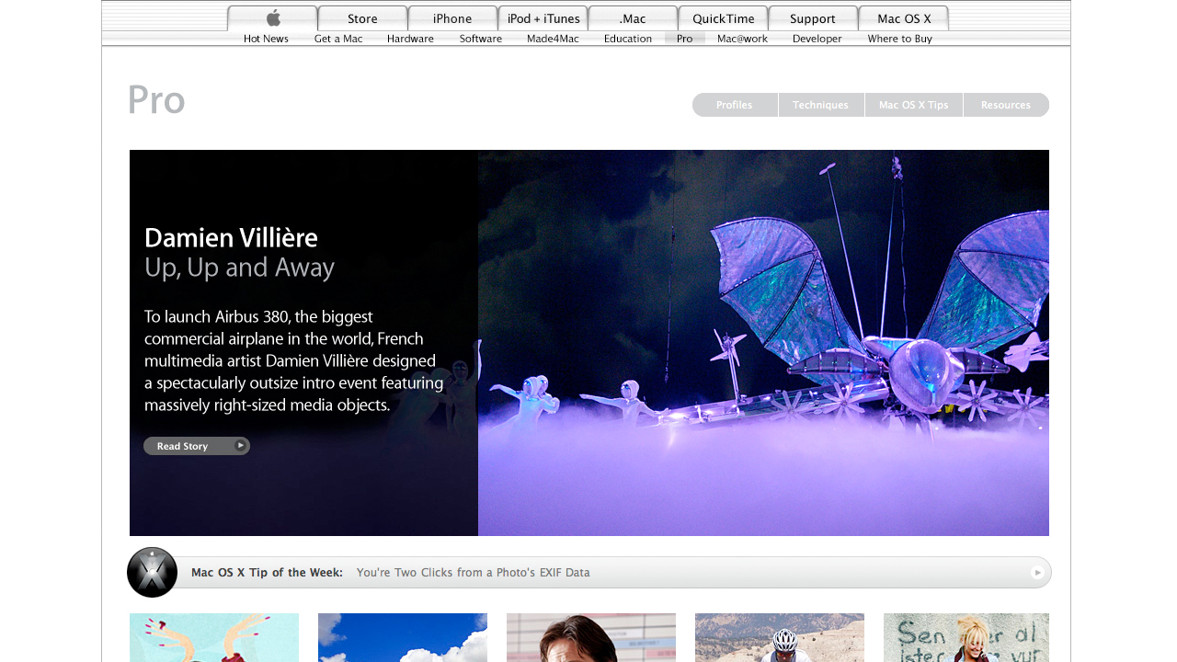The height and width of the screenshot is (662, 1177).
Task: Click the Damien Villière headline
Action: pyautogui.click(x=231, y=238)
